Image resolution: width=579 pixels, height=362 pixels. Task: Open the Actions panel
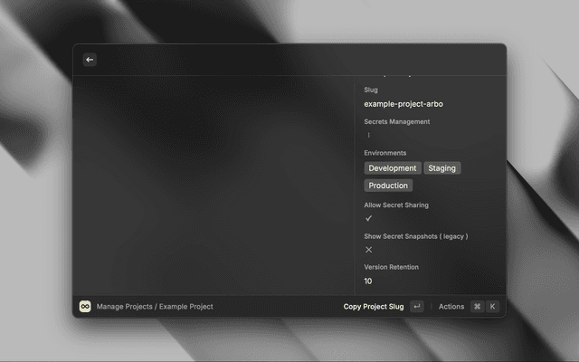451,307
